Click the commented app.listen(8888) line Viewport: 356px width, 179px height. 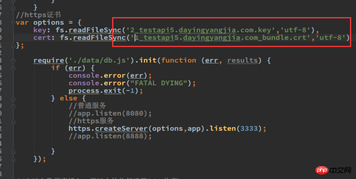tap(110, 136)
